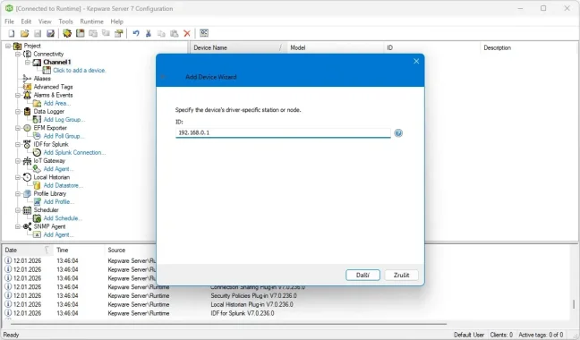Screen dimensions: 580x340
Task: Click the New Device toolbar icon
Action: pos(80,33)
